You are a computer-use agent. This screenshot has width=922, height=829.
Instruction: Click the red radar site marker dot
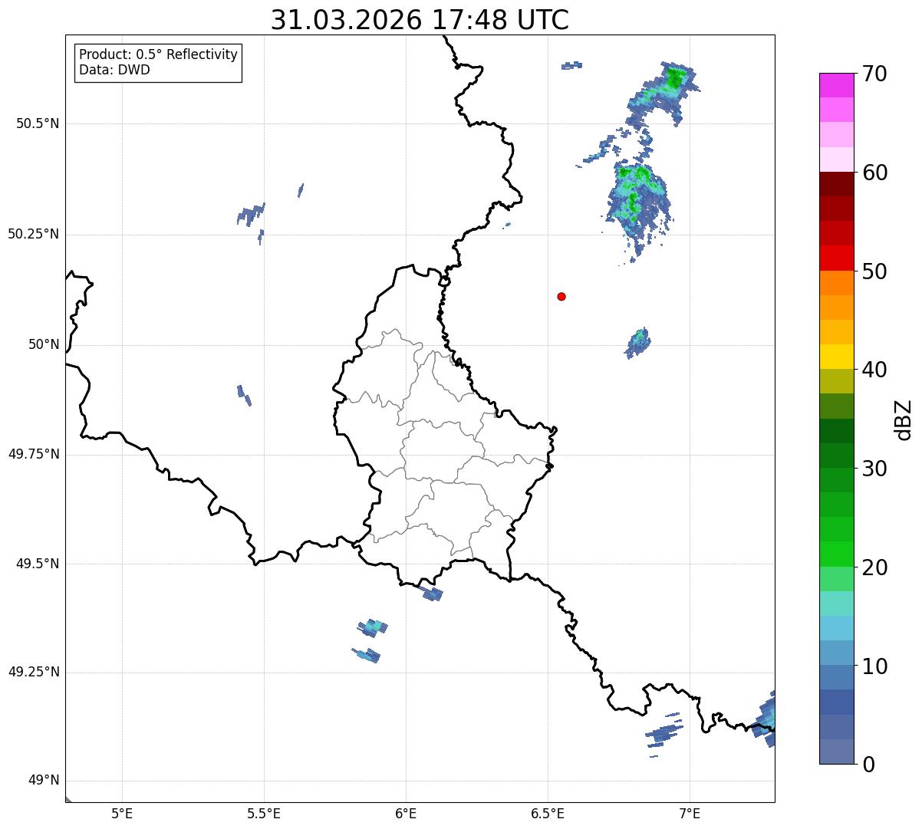(561, 296)
